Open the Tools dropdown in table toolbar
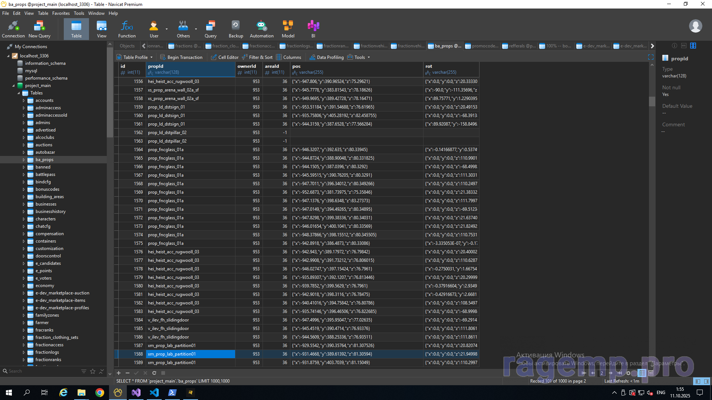 coord(359,57)
